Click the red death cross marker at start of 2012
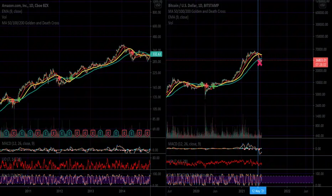Screen dimensions: 332x196 click(59, 78)
